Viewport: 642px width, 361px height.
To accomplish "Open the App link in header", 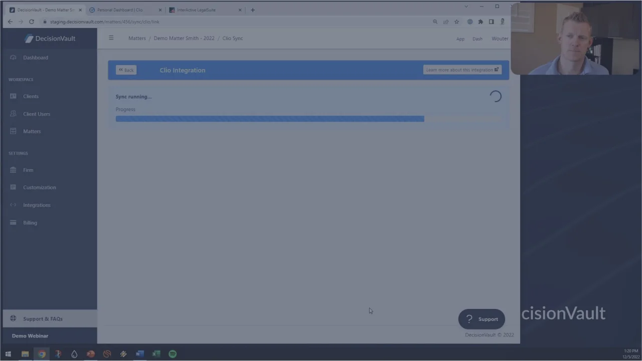I will pyautogui.click(x=460, y=39).
